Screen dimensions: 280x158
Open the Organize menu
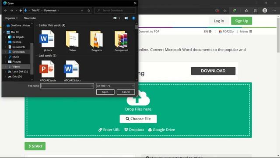[11, 18]
